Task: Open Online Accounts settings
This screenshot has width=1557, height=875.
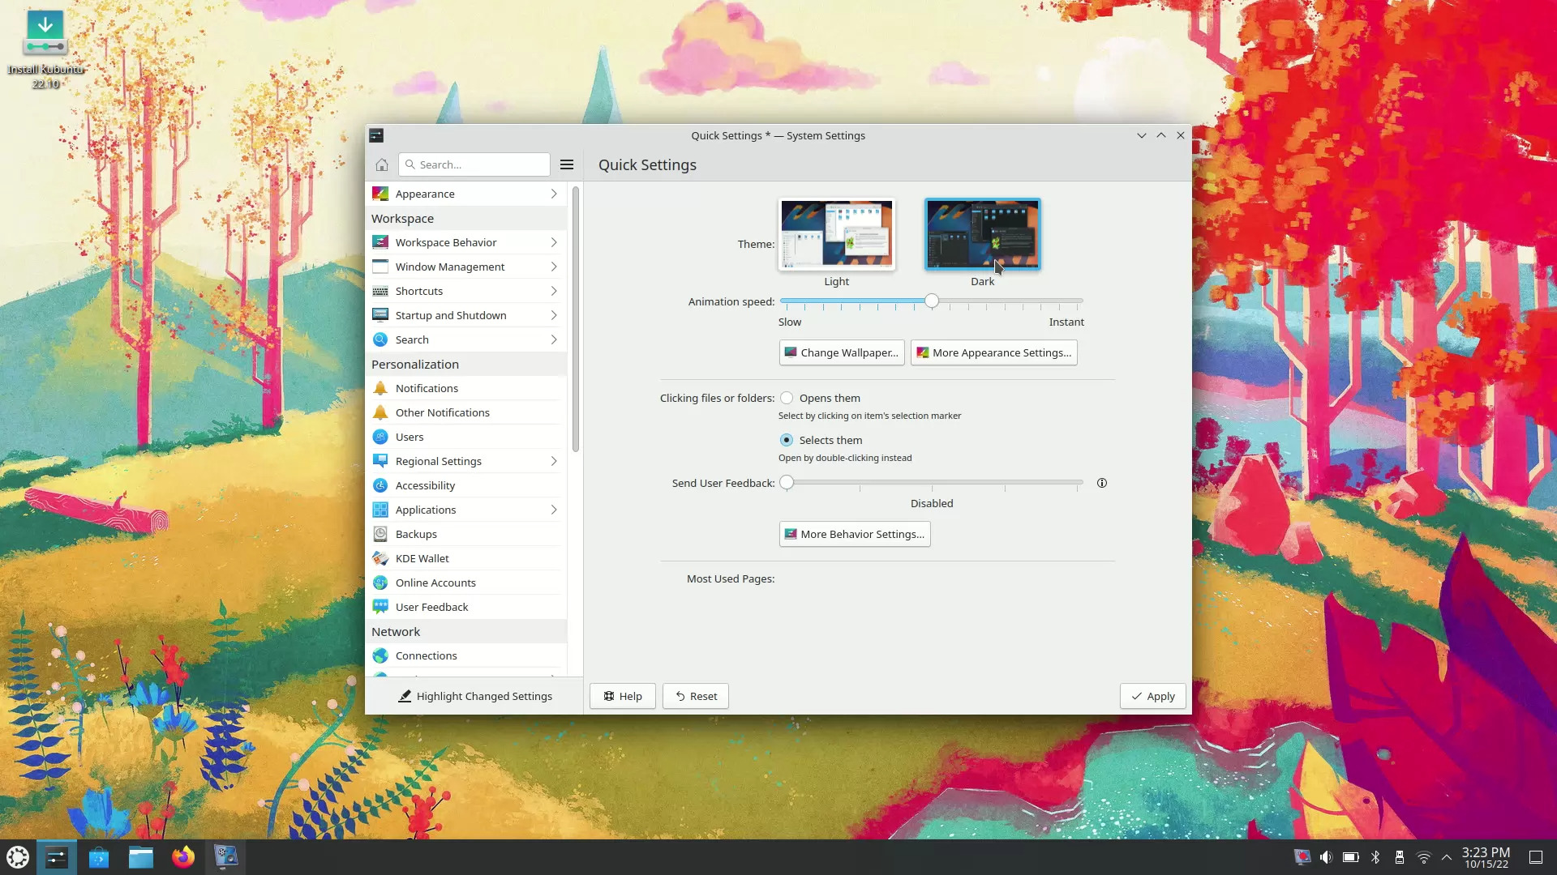Action: coord(435,582)
